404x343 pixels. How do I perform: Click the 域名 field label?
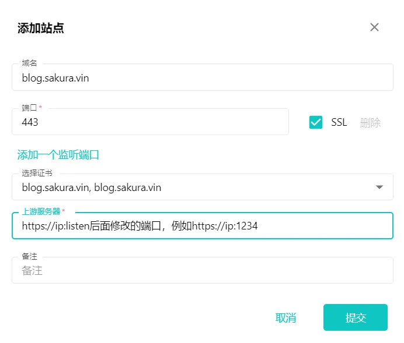[x=29, y=63]
